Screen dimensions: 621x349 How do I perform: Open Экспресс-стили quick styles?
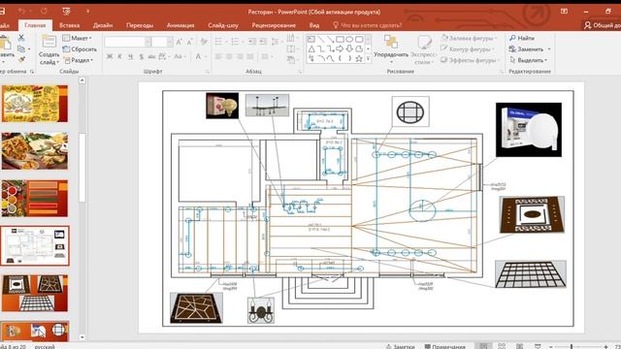pos(424,50)
